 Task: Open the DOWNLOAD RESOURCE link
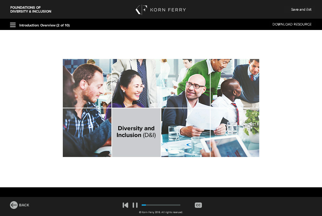coord(292,24)
